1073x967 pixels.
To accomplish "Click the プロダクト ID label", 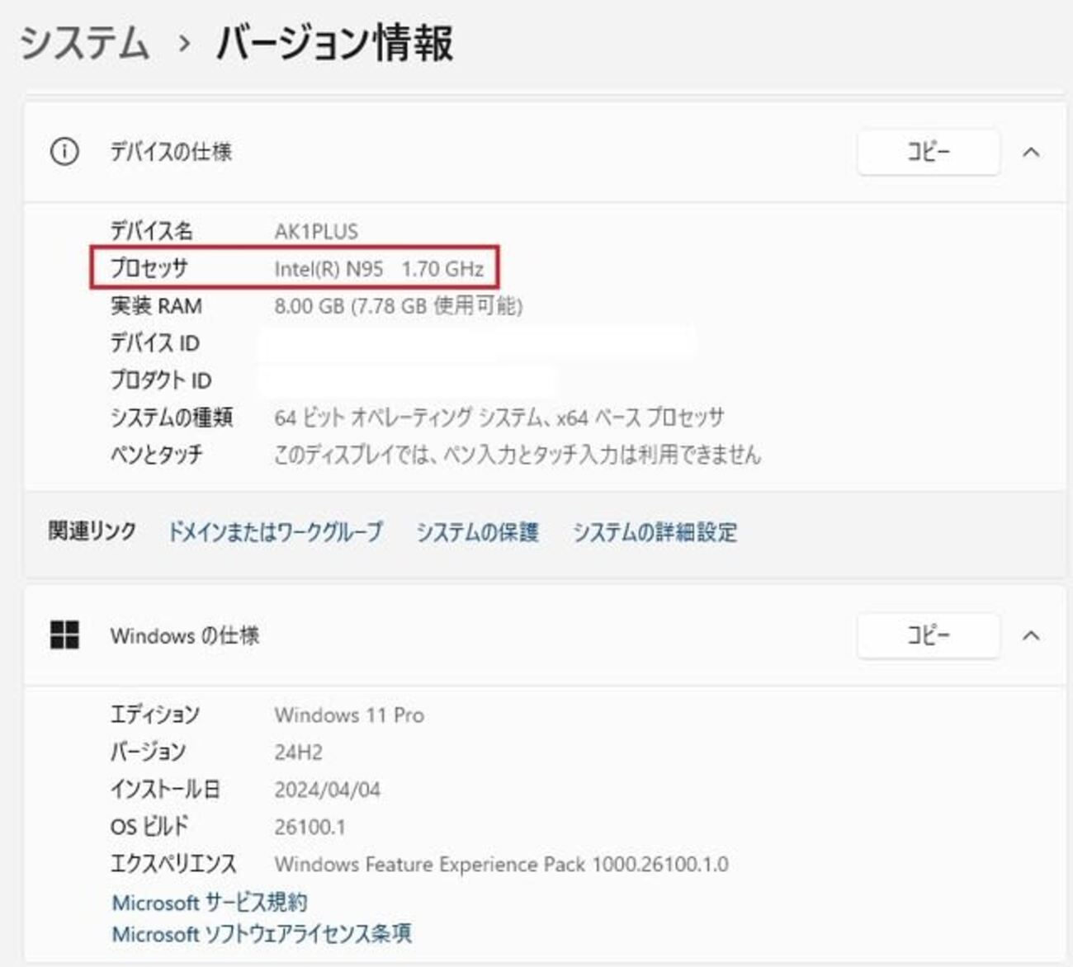I will coord(161,380).
